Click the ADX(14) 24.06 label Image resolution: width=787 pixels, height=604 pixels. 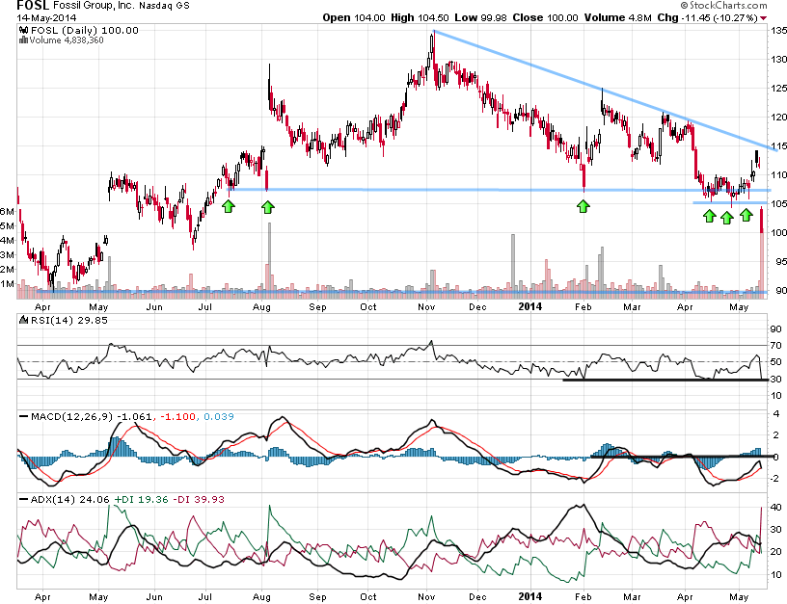pyautogui.click(x=70, y=500)
